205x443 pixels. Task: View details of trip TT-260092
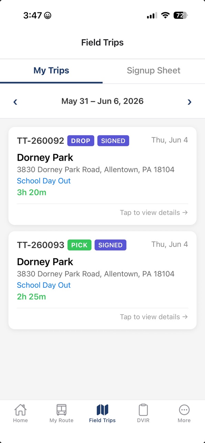154,213
